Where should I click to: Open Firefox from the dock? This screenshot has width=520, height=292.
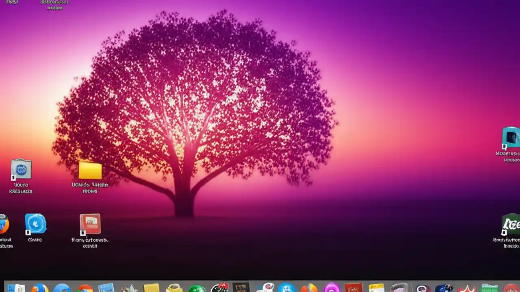41,289
